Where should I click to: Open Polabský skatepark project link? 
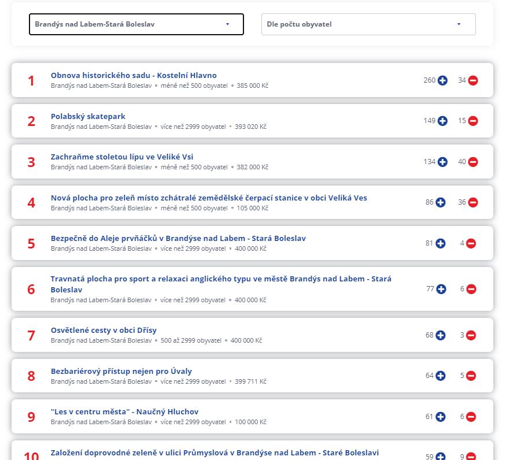88,117
